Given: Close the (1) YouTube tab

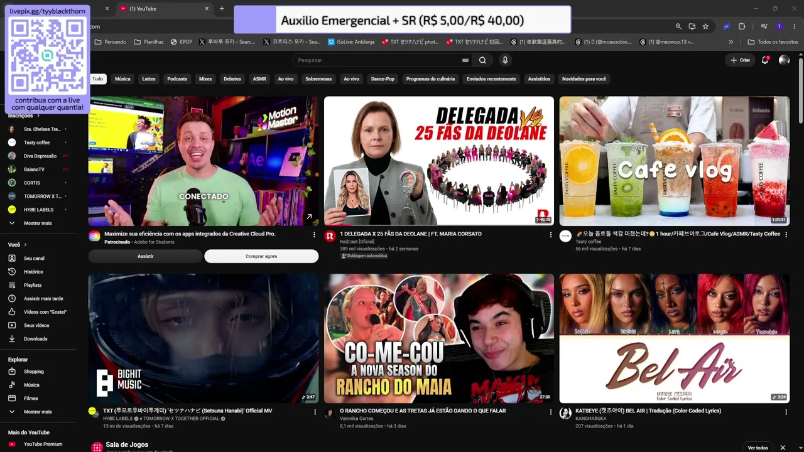Looking at the screenshot, I should click(207, 9).
